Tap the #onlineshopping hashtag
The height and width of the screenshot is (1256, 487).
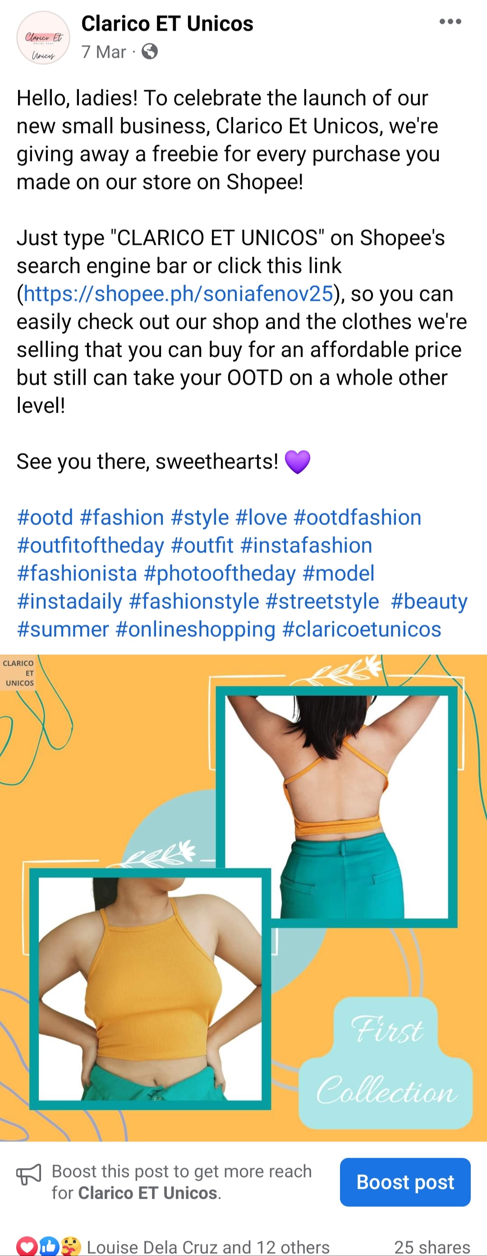click(x=196, y=629)
